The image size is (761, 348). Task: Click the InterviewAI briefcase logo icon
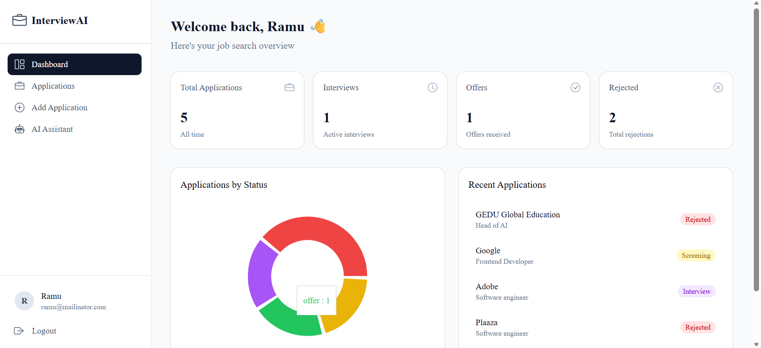[20, 20]
